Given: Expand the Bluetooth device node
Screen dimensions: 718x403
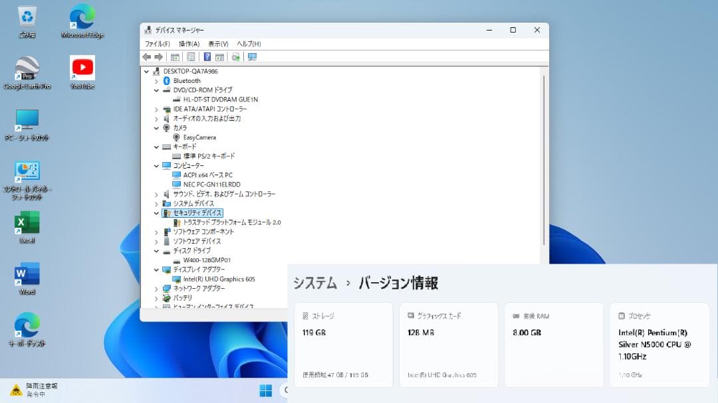Looking at the screenshot, I should point(156,80).
